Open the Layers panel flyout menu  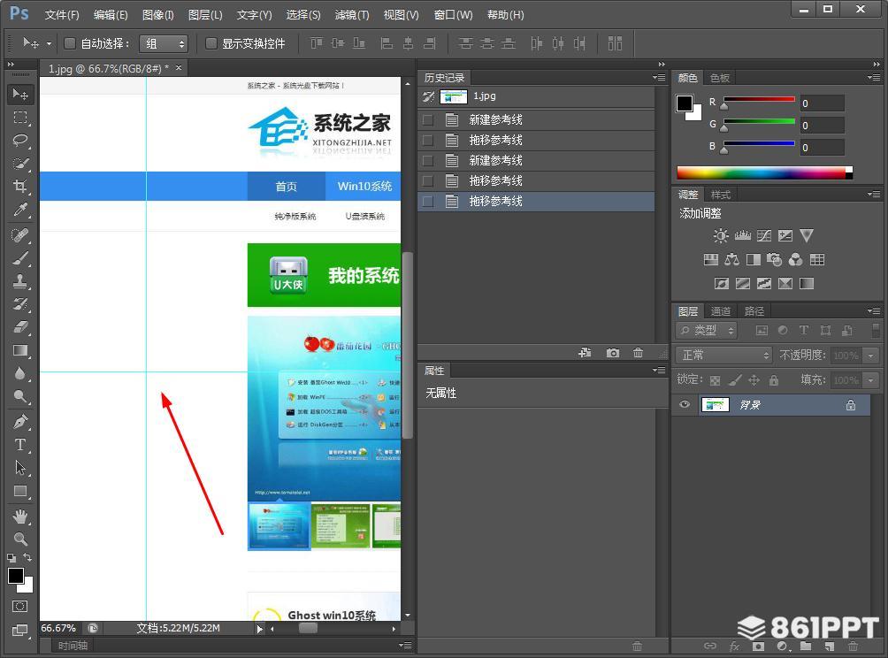[x=873, y=311]
